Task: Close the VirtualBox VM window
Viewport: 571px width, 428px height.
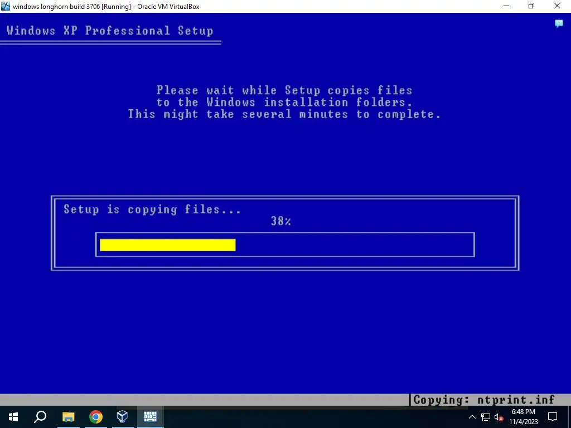Action: click(557, 6)
